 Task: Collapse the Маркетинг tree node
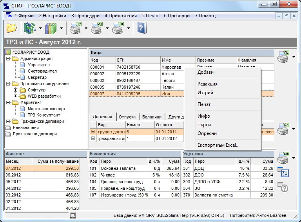[8, 102]
